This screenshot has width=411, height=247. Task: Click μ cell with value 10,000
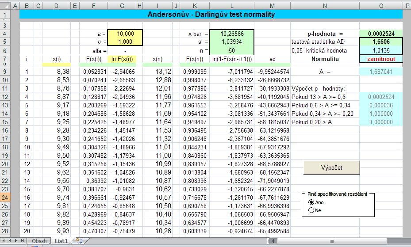pos(125,34)
